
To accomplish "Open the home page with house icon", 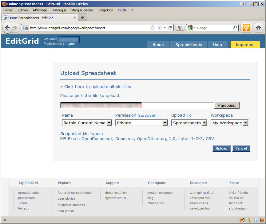I will (x=259, y=28).
